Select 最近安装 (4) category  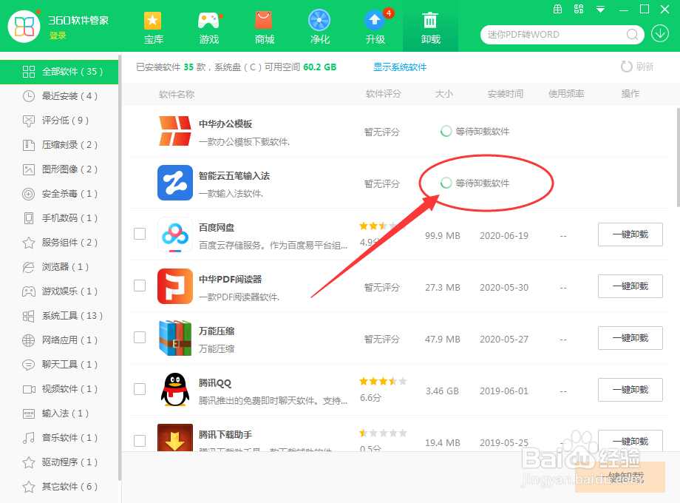59,96
